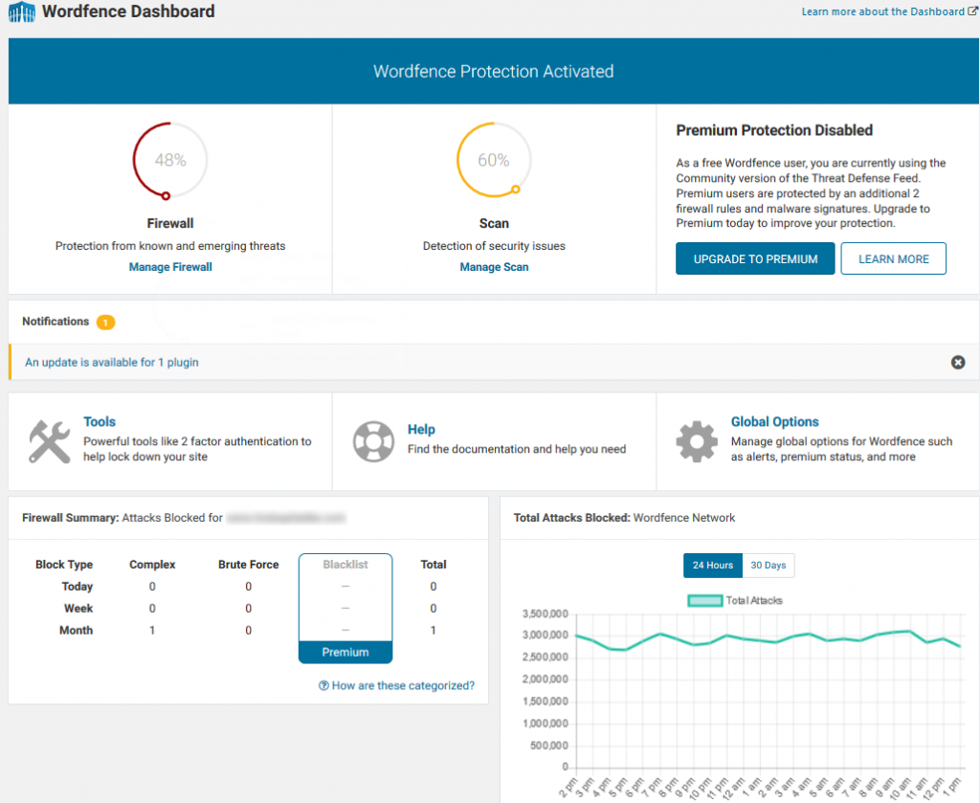Click the Complex column header
The width and height of the screenshot is (980, 803).
[152, 565]
